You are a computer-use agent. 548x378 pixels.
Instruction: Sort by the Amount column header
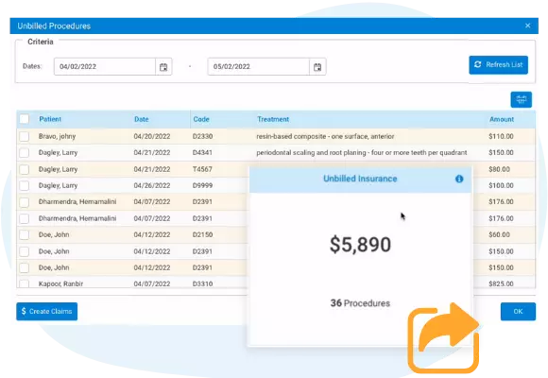(x=502, y=119)
